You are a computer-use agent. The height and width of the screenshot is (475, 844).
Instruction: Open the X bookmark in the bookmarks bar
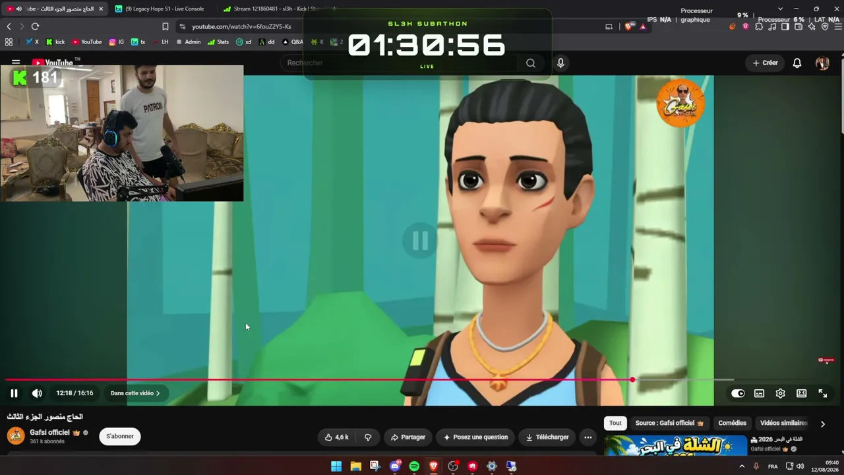click(32, 42)
